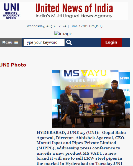This screenshot has width=133, height=166.
Task: Click the broken image placeholder icon
Action: pos(57,33)
